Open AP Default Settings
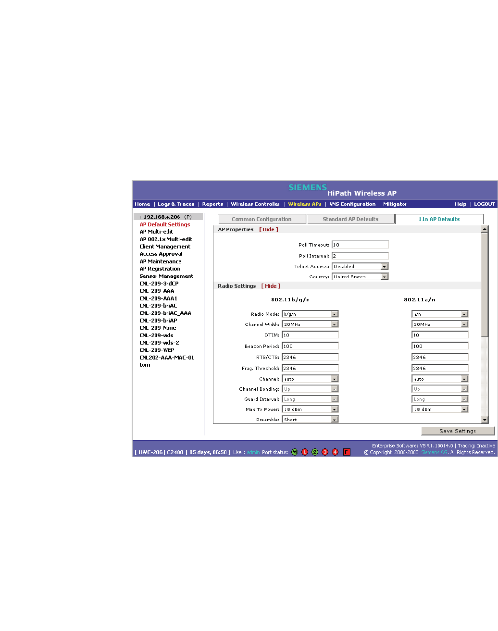Screen dimensions: 498x631 [165, 224]
